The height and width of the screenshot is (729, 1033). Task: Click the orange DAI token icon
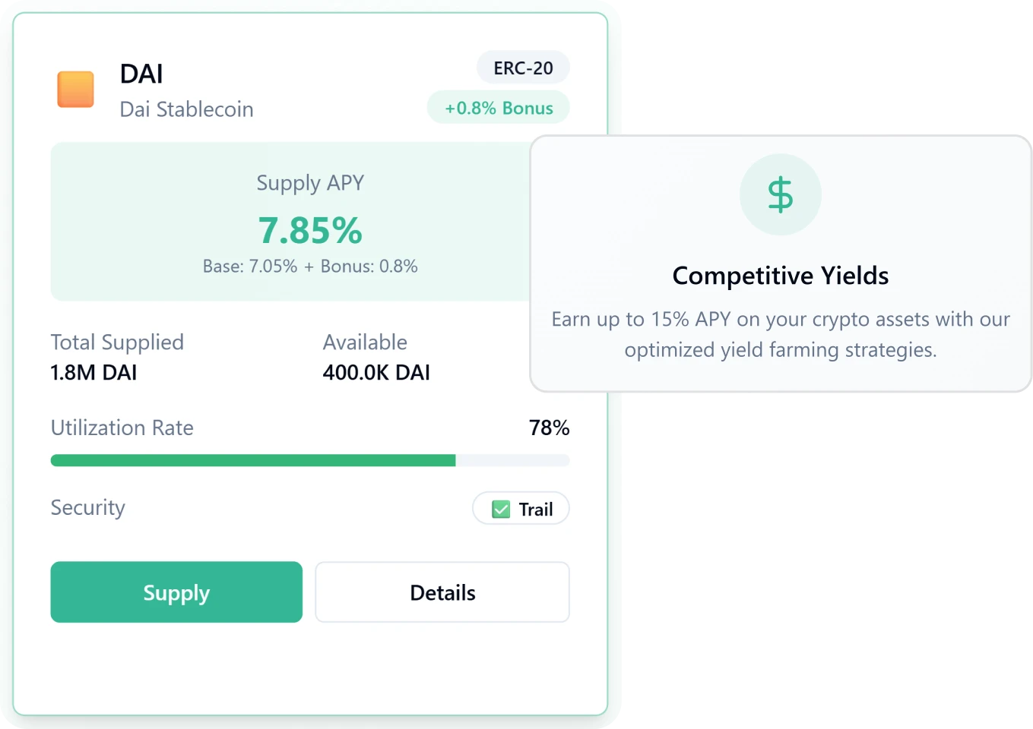point(75,89)
